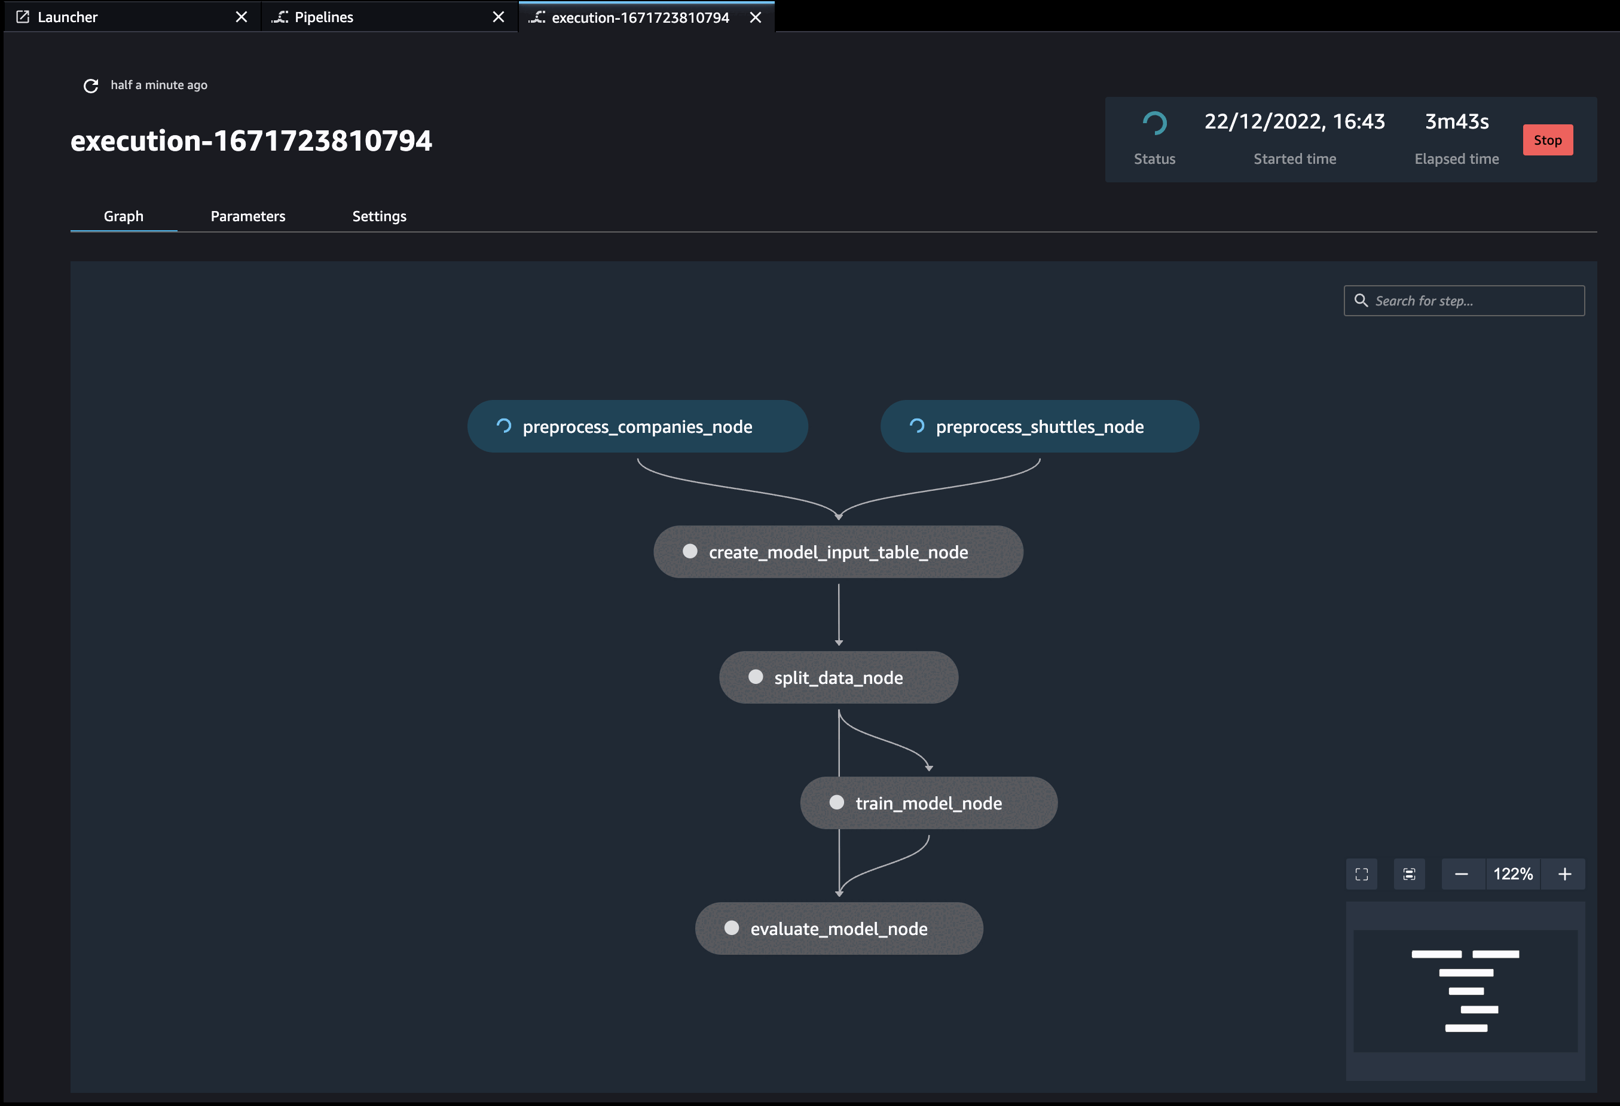This screenshot has height=1106, width=1620.
Task: Click inside the 'Search for step...' field
Action: coord(1474,301)
